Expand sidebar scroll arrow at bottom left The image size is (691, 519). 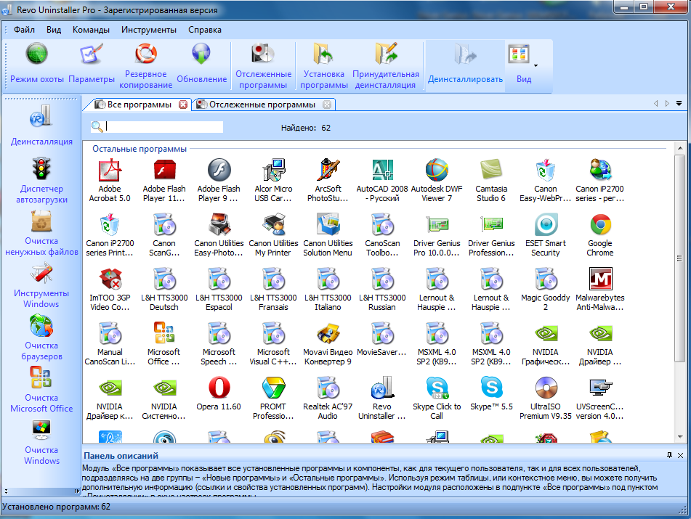click(7, 491)
